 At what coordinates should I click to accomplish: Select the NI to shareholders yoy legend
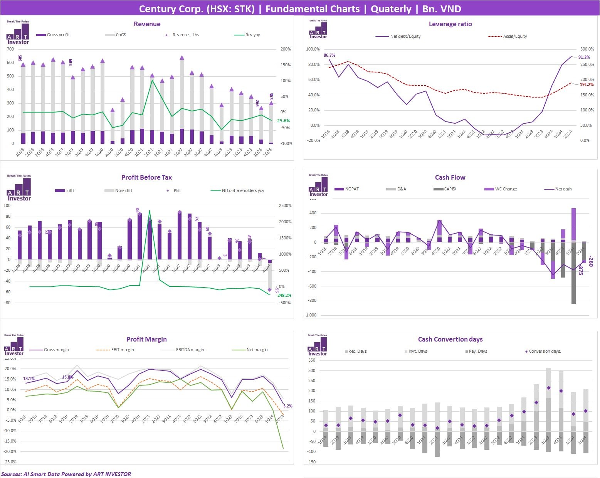click(237, 190)
